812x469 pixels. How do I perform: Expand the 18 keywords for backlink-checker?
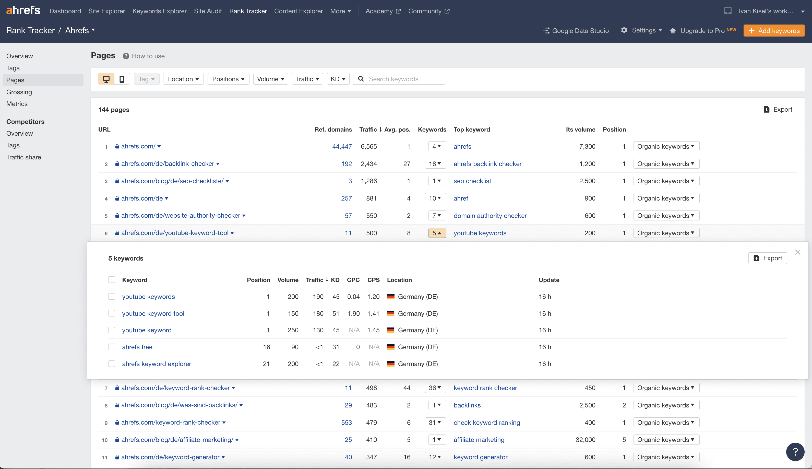click(435, 164)
